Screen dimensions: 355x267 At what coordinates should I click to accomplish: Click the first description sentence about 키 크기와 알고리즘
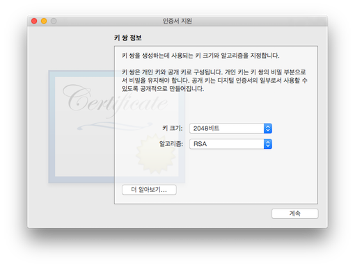point(200,56)
